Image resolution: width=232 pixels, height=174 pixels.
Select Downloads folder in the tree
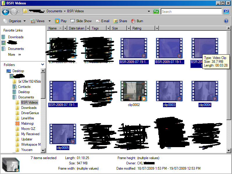pos(29,108)
